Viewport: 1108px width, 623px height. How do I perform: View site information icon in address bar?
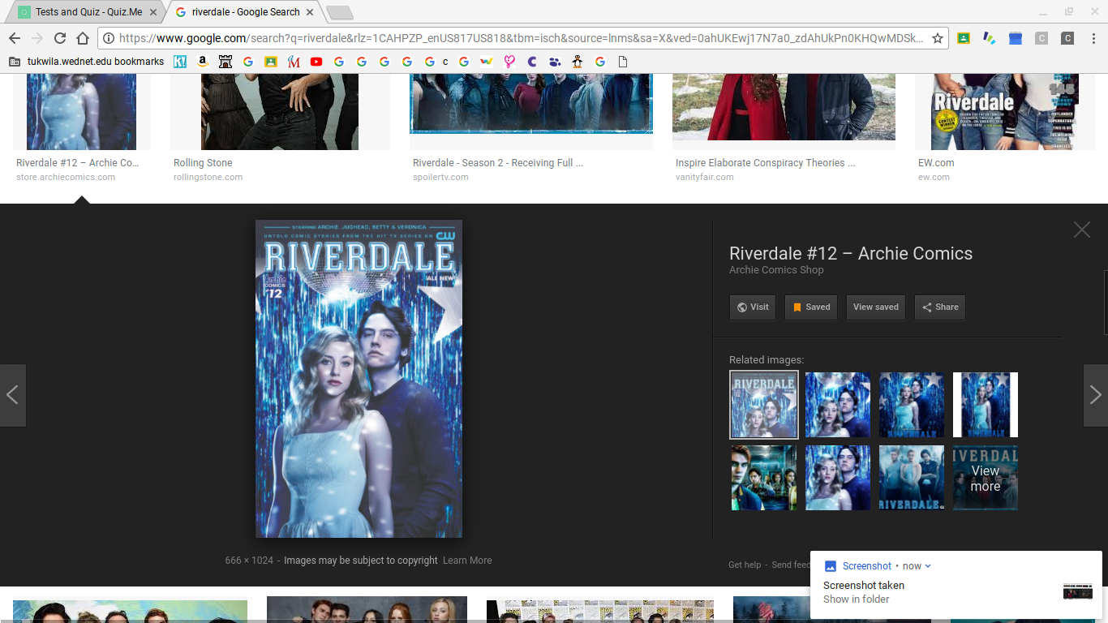109,38
